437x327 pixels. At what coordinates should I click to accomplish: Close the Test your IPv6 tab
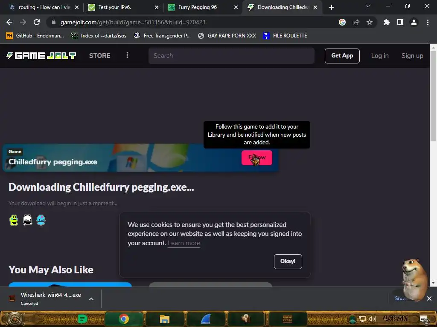click(157, 7)
